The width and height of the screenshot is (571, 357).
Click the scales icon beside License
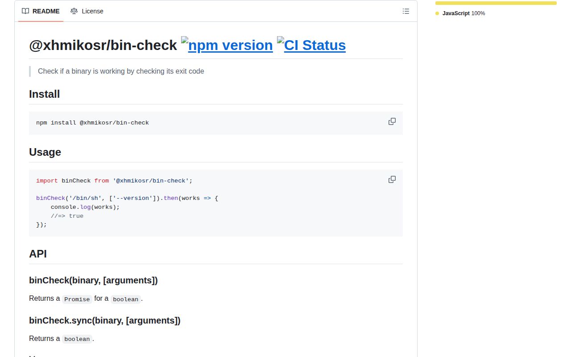coord(74,11)
